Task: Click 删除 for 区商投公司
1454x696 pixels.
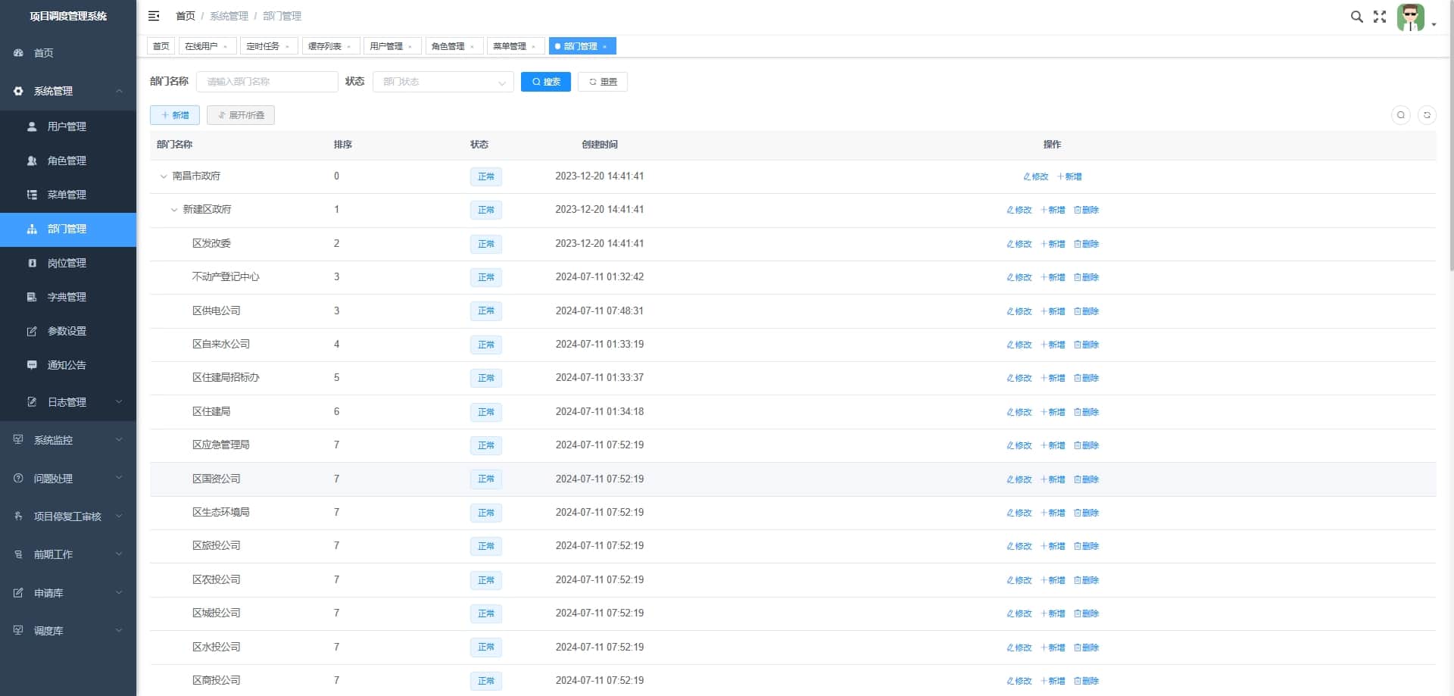Action: [1086, 681]
